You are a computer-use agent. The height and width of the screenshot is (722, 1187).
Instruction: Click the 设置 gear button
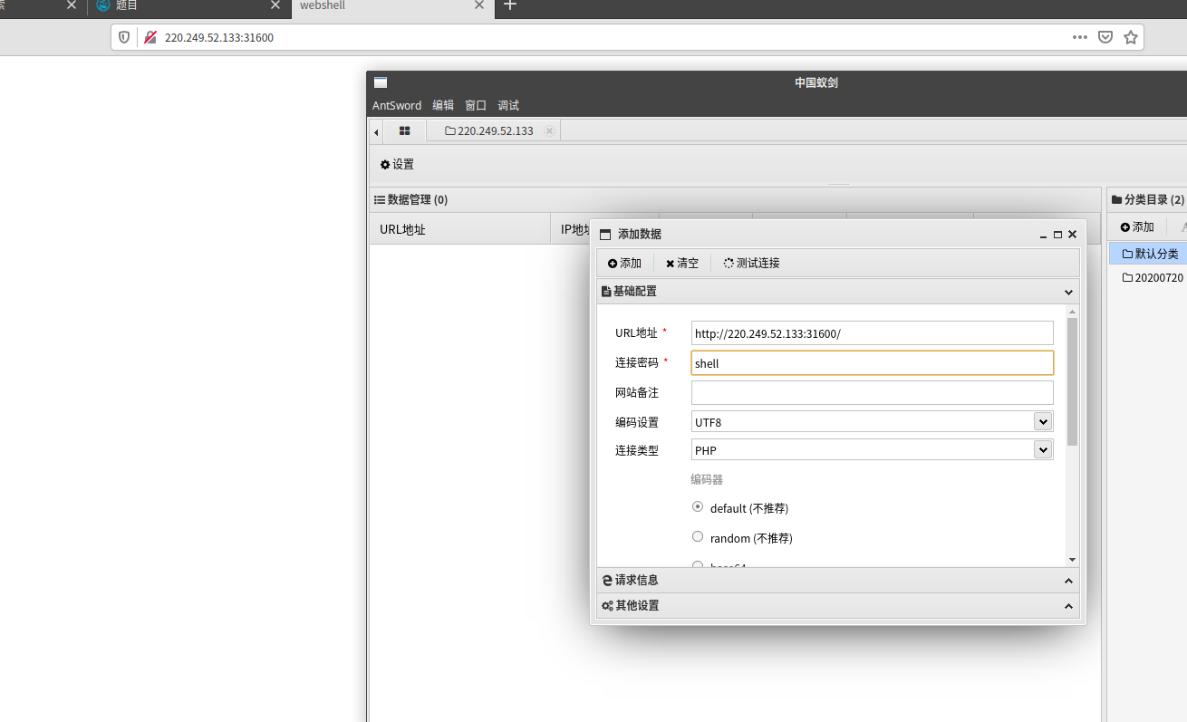coord(397,165)
